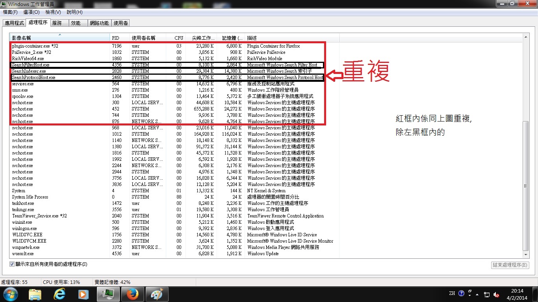Open the 說明(H) menu

tap(74, 12)
